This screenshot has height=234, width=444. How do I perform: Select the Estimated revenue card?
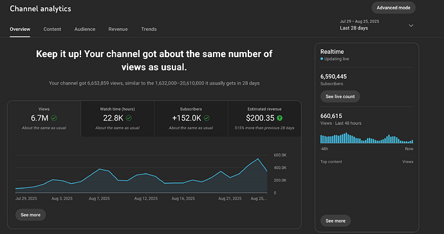264,119
